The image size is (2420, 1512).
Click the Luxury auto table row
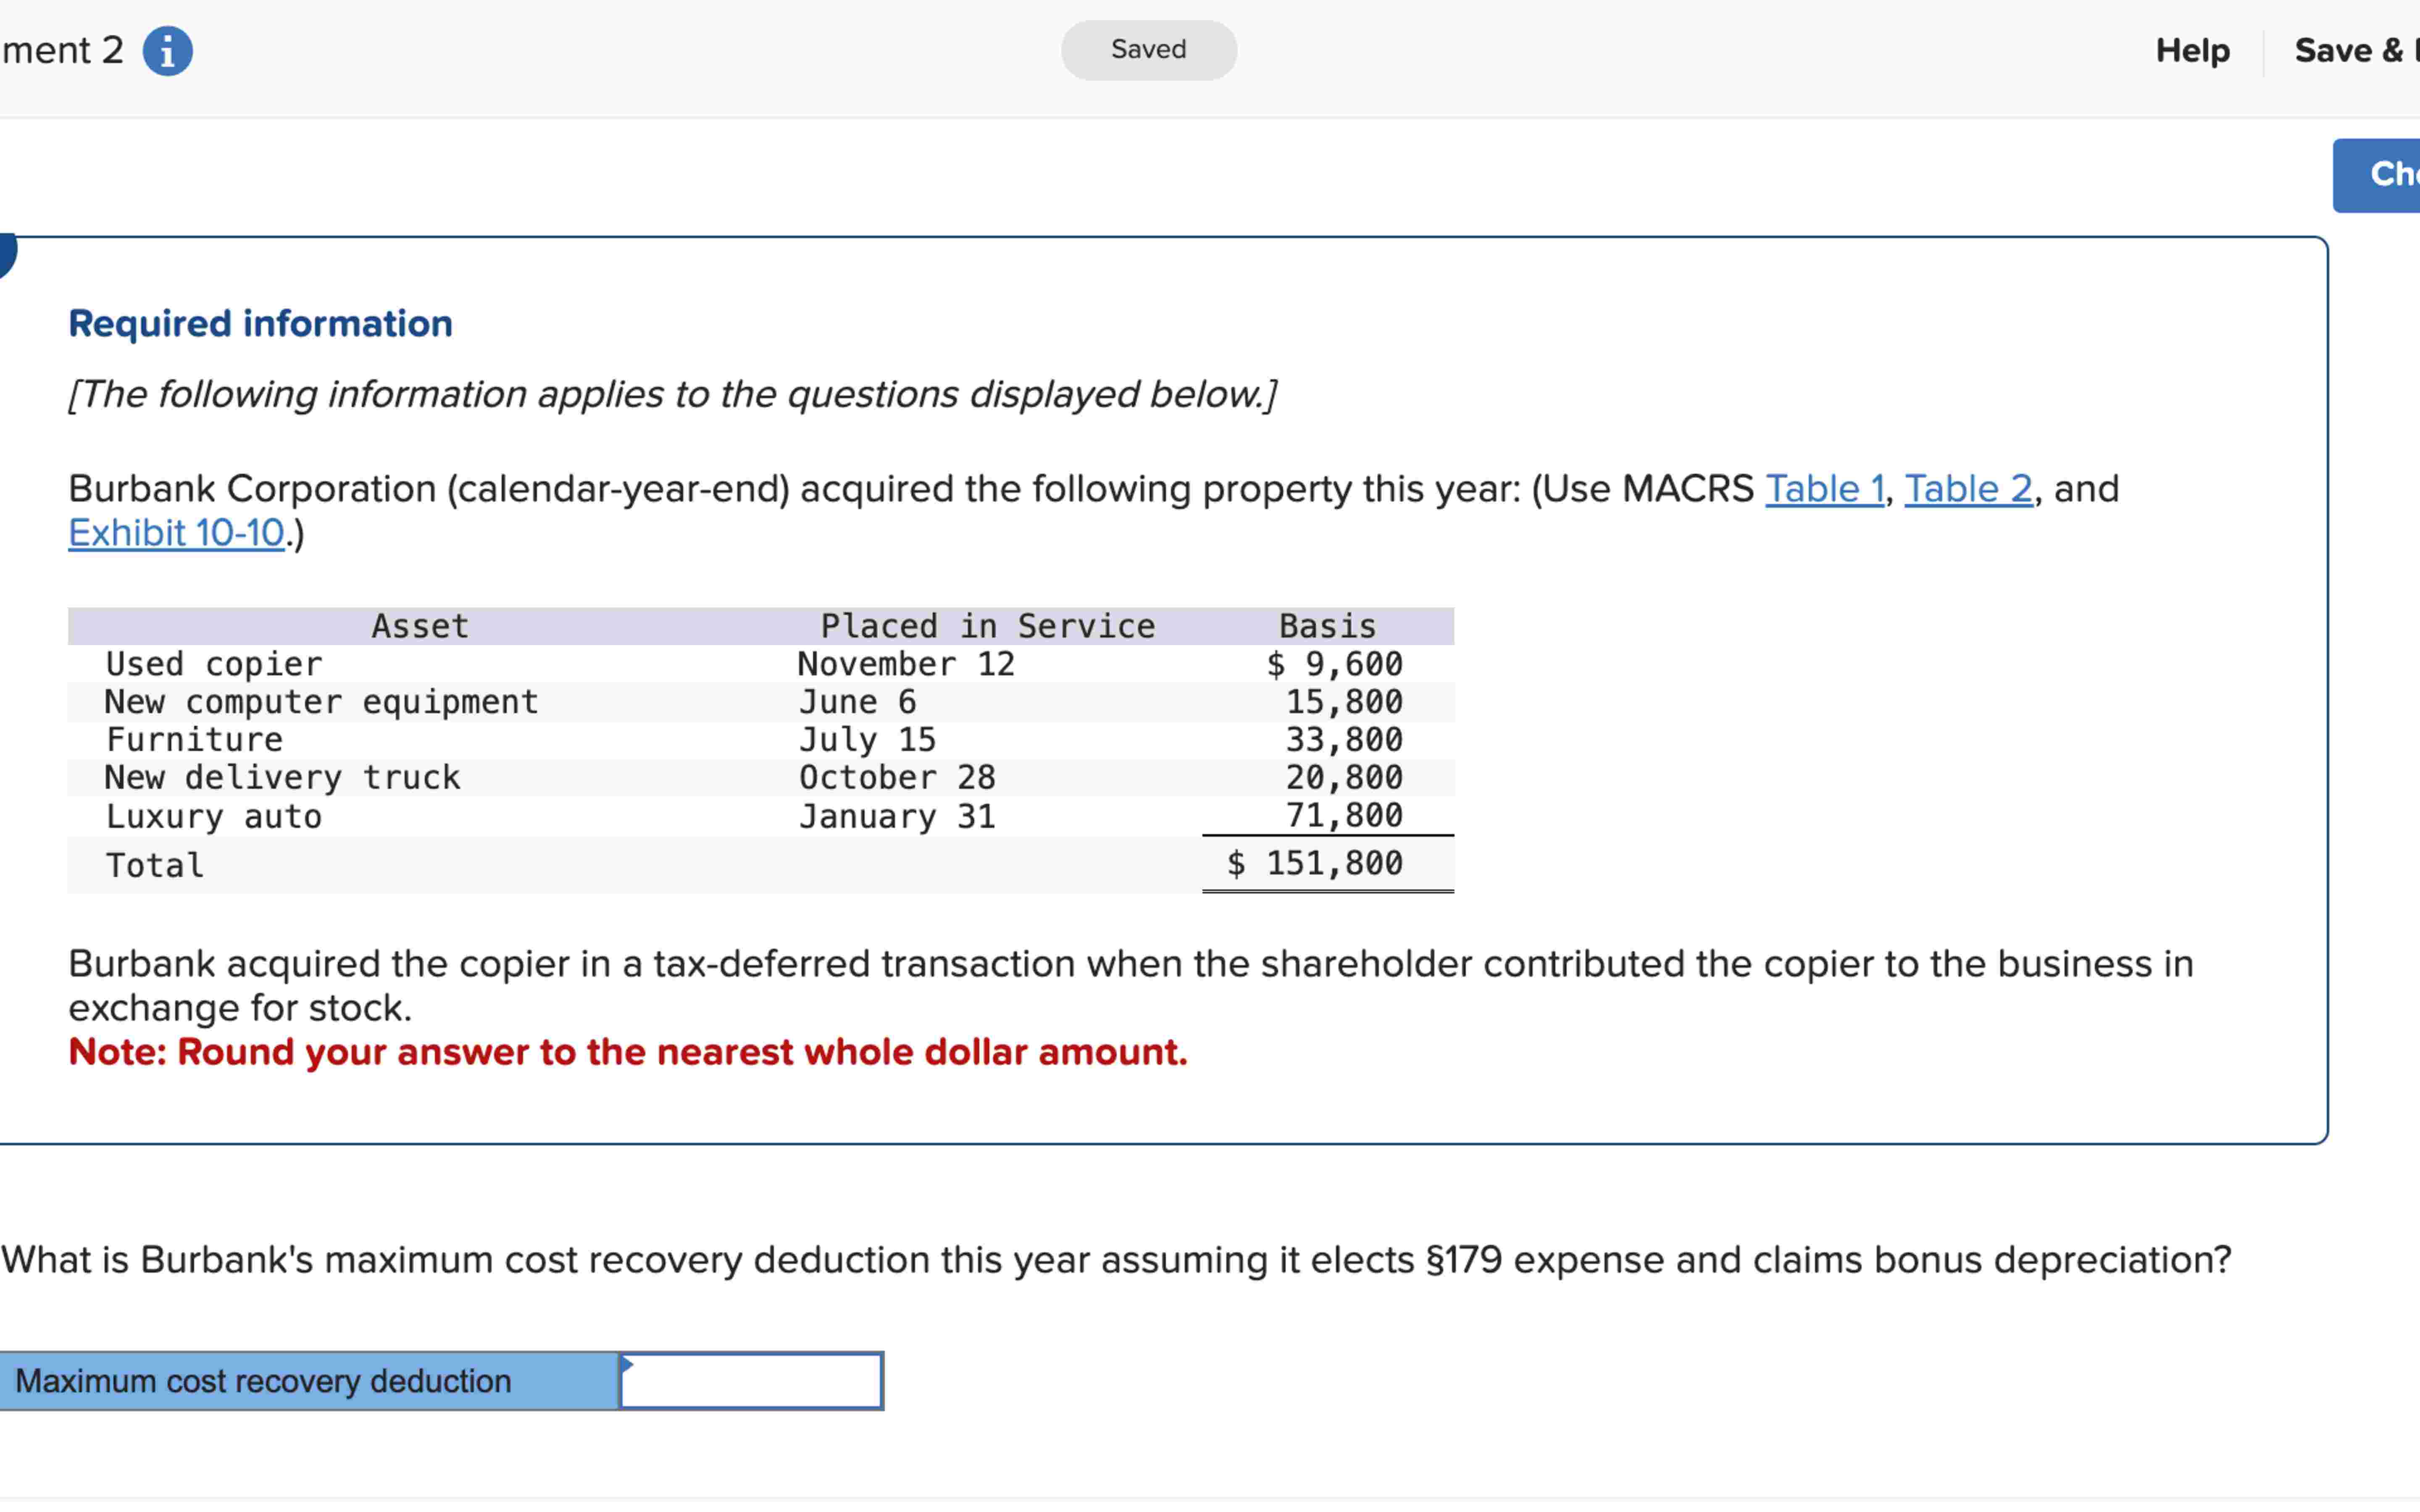tap(214, 816)
